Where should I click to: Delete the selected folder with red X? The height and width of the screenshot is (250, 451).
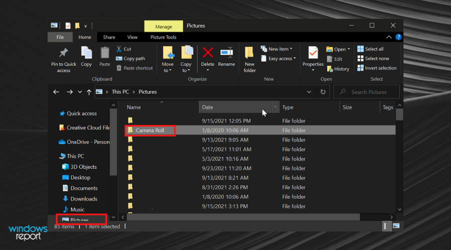[207, 53]
